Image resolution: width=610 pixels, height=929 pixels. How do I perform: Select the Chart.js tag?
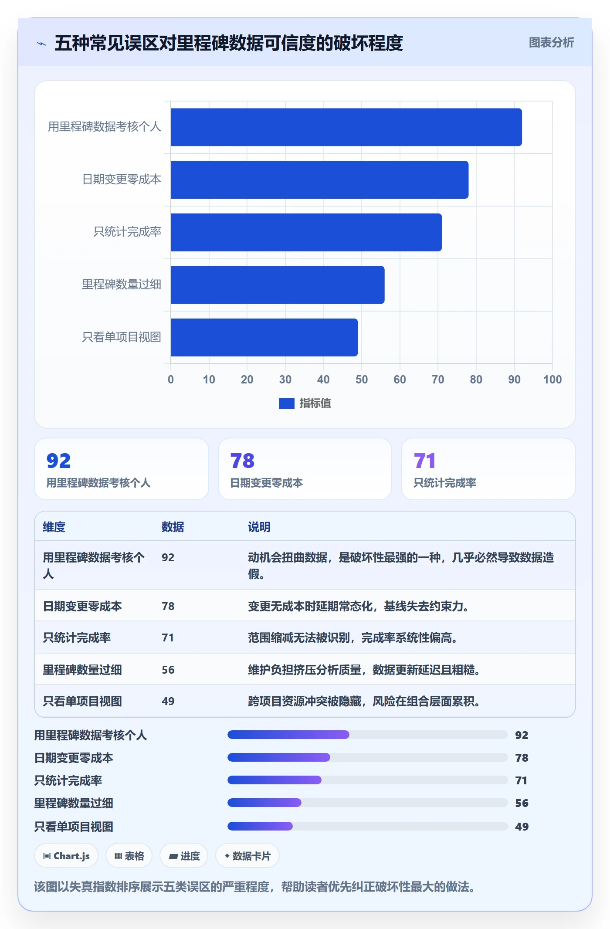coord(66,856)
